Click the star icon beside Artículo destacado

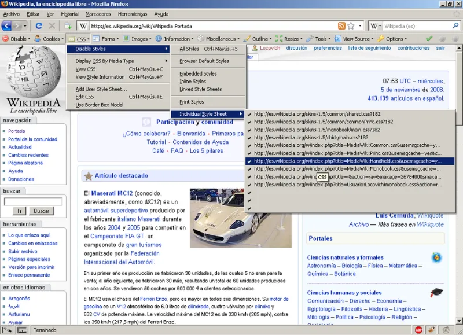tap(89, 176)
